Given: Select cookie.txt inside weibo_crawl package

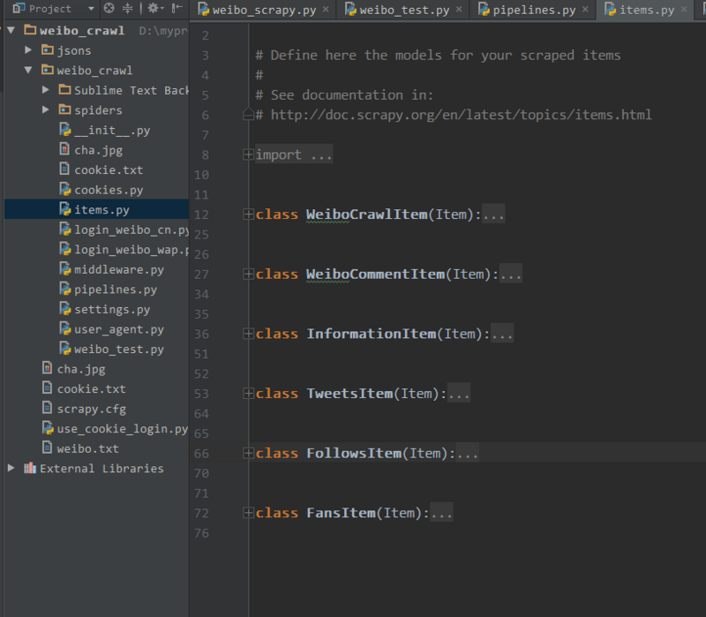Looking at the screenshot, I should (109, 170).
